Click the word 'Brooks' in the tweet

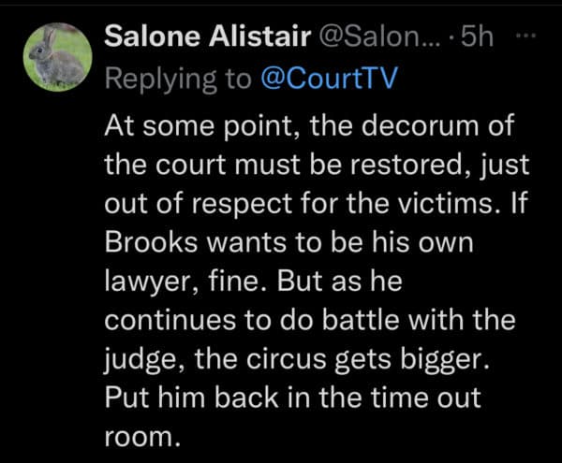[151, 242]
